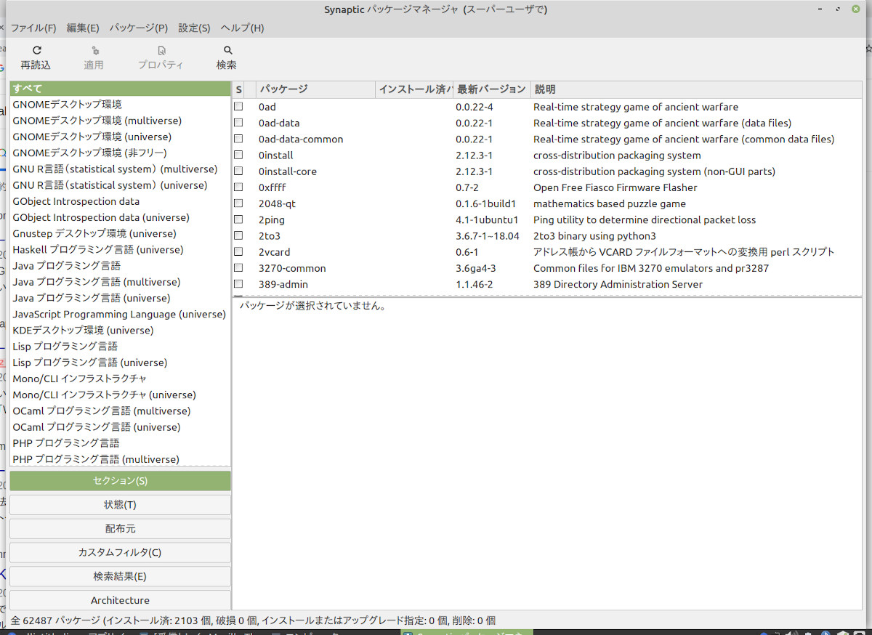Open the パッケージ(P) menu
The width and height of the screenshot is (872, 635).
pos(139,28)
